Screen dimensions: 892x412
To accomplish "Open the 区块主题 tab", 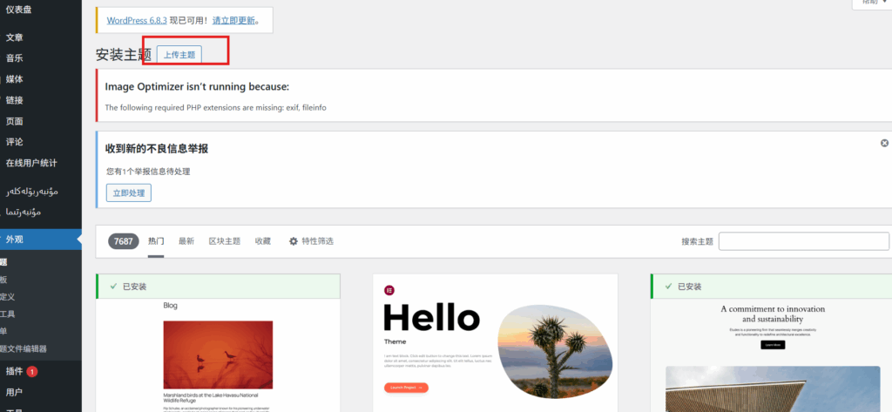I will (224, 241).
